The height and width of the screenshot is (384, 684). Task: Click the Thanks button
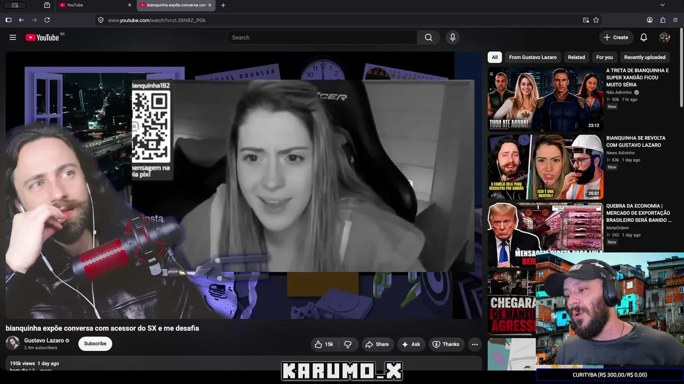pyautogui.click(x=446, y=345)
